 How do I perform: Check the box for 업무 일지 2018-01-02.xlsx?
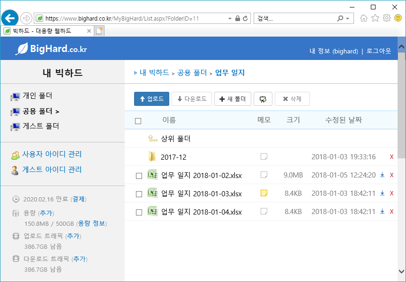pyautogui.click(x=138, y=176)
